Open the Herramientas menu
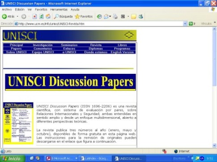This screenshot has height=162, width=217. (x=59, y=9)
